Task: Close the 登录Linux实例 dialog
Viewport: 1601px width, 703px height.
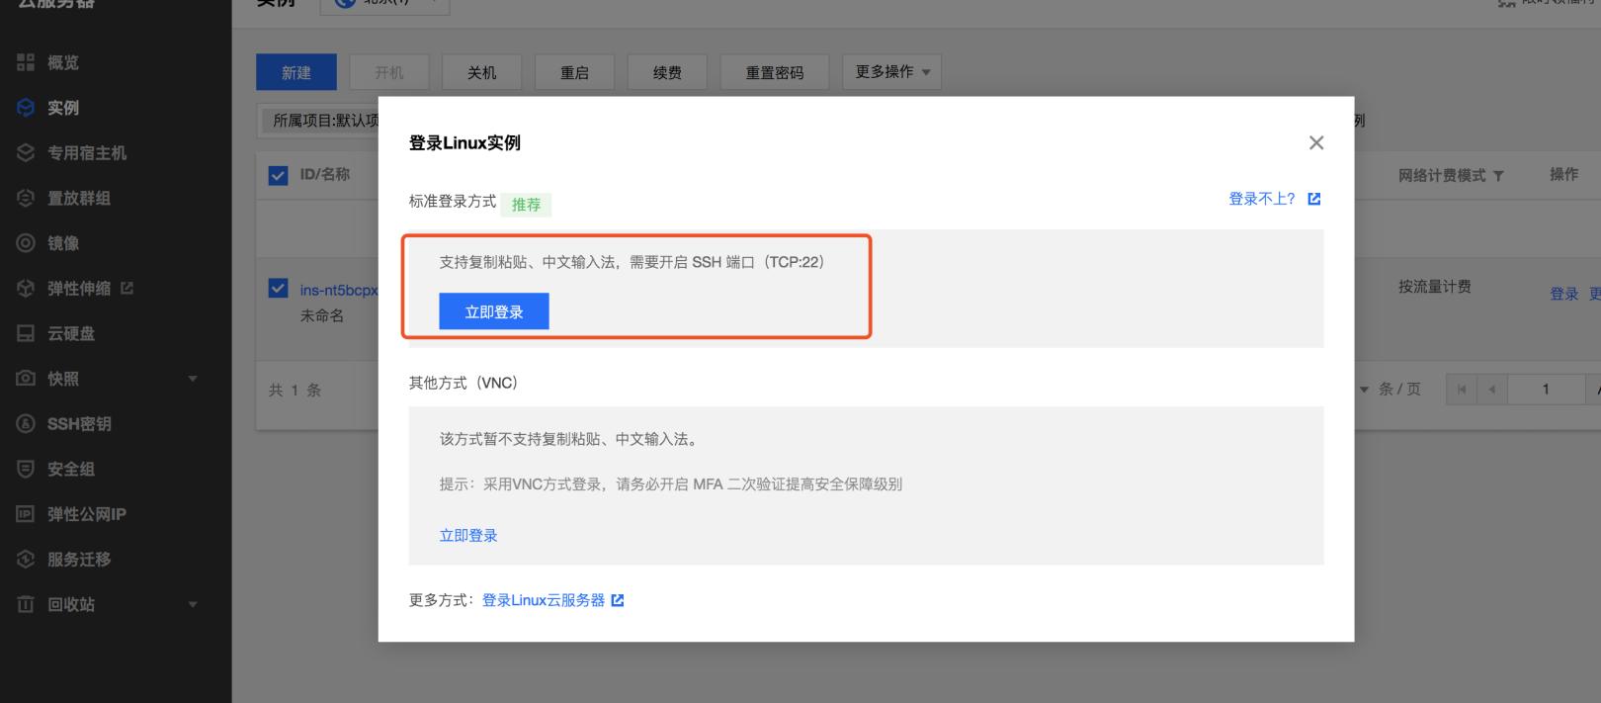Action: (1315, 143)
